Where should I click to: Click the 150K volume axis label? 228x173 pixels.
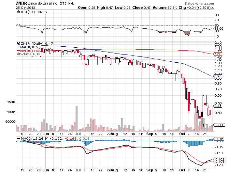pyautogui.click(x=11, y=102)
